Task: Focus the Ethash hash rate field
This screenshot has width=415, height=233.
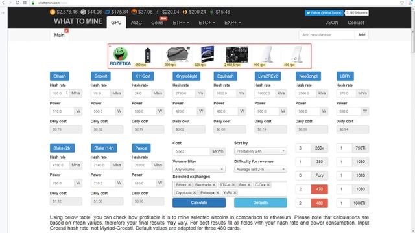Action: (x=60, y=93)
